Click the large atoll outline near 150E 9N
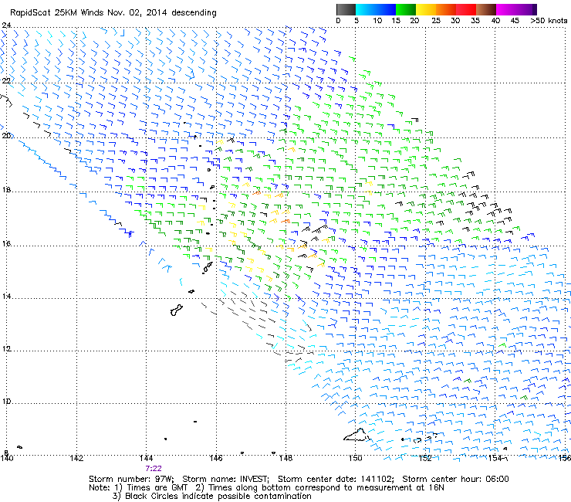This screenshot has height=502, width=571. point(356,435)
